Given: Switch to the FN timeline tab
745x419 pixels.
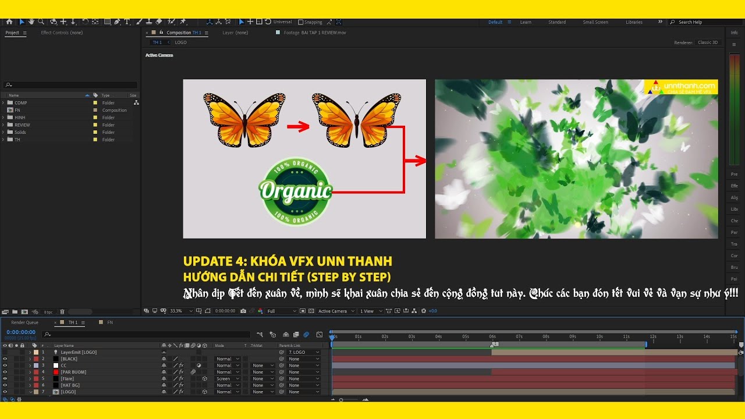Looking at the screenshot, I should (109, 322).
